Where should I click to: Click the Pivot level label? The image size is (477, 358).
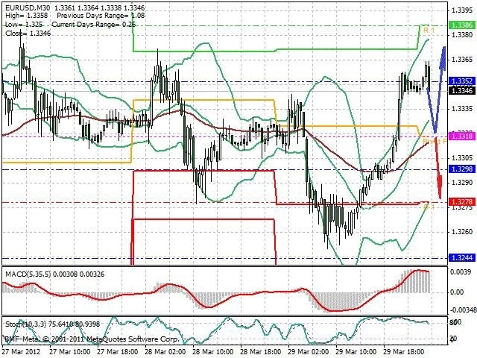435,141
